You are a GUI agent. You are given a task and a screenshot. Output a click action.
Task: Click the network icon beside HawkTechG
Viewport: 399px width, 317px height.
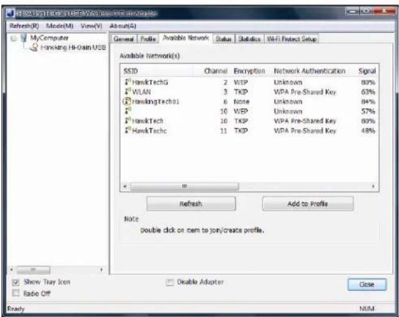click(128, 82)
